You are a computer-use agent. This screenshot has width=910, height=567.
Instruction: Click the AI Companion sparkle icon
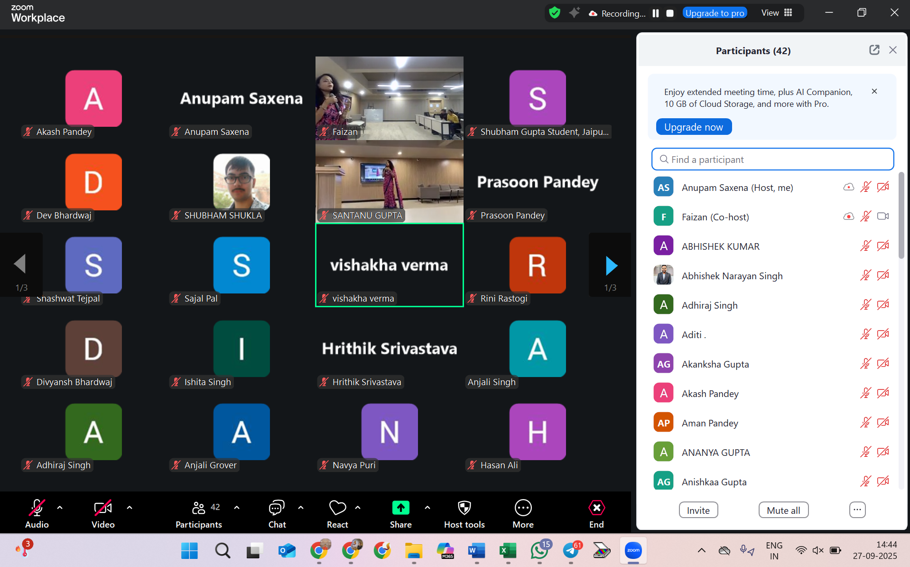574,13
